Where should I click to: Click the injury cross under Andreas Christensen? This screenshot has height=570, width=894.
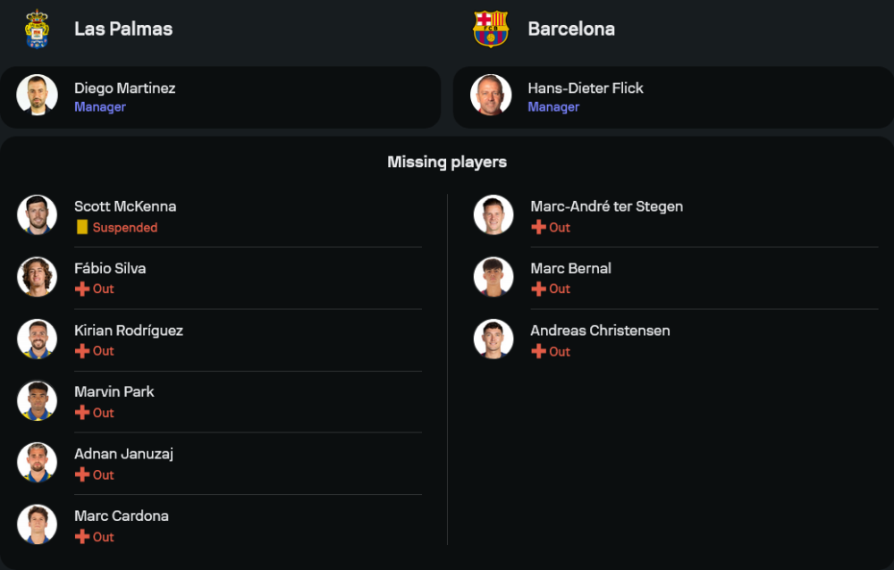[538, 352]
